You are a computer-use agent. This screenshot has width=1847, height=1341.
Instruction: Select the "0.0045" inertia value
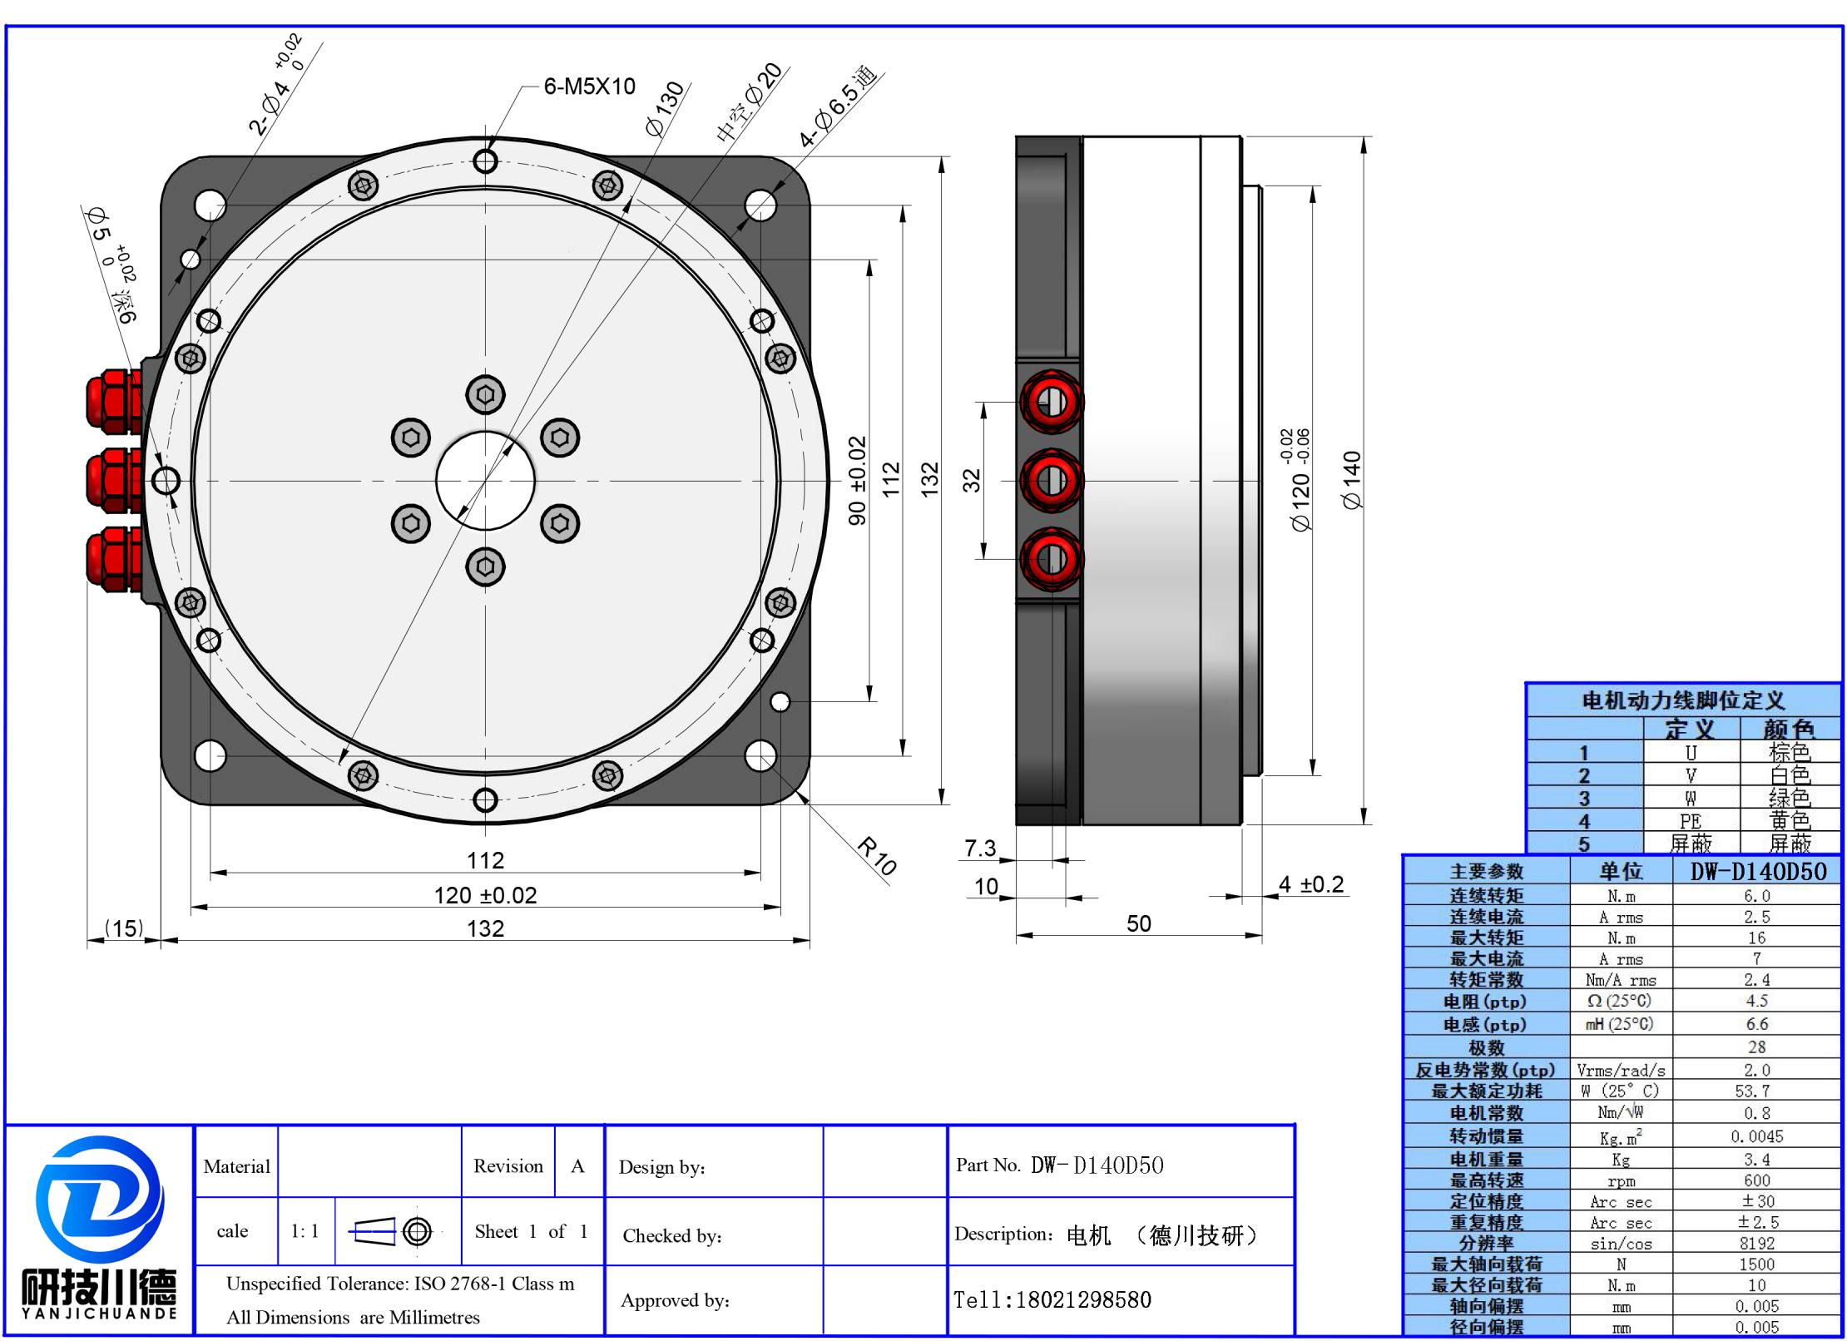[x=1757, y=1136]
